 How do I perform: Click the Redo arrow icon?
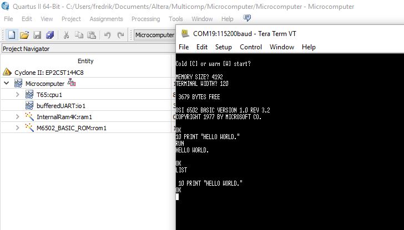[120, 35]
